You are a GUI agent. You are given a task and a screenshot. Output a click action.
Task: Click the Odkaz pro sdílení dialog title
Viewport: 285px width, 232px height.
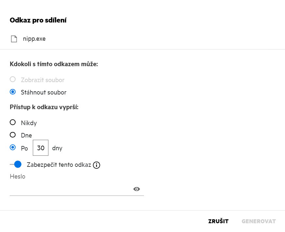(38, 21)
